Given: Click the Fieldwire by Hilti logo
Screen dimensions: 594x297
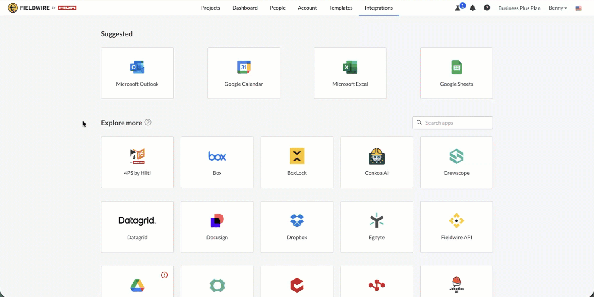Looking at the screenshot, I should tap(42, 8).
